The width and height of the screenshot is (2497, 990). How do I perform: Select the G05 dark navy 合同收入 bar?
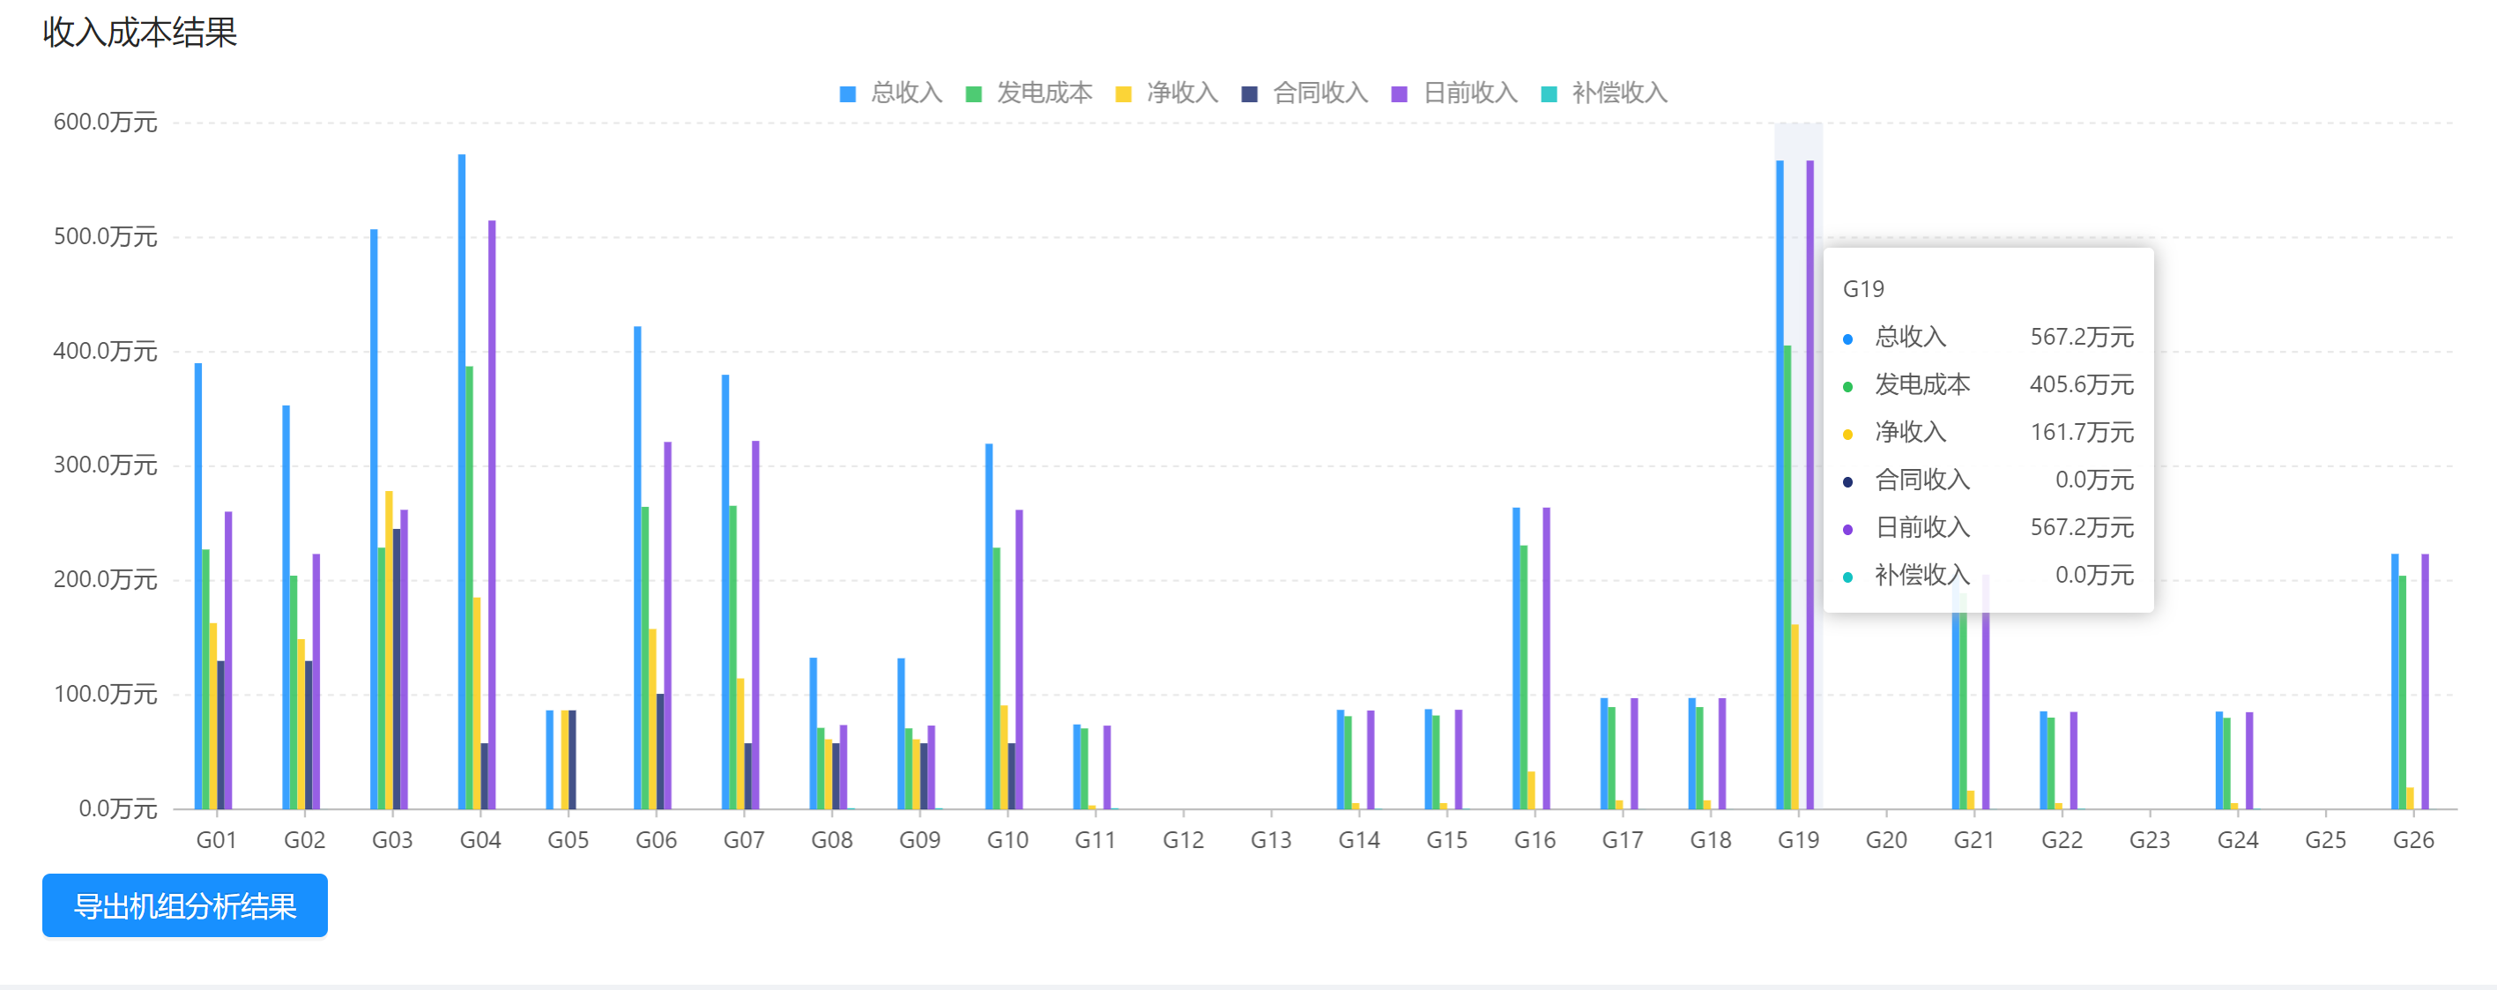572,759
